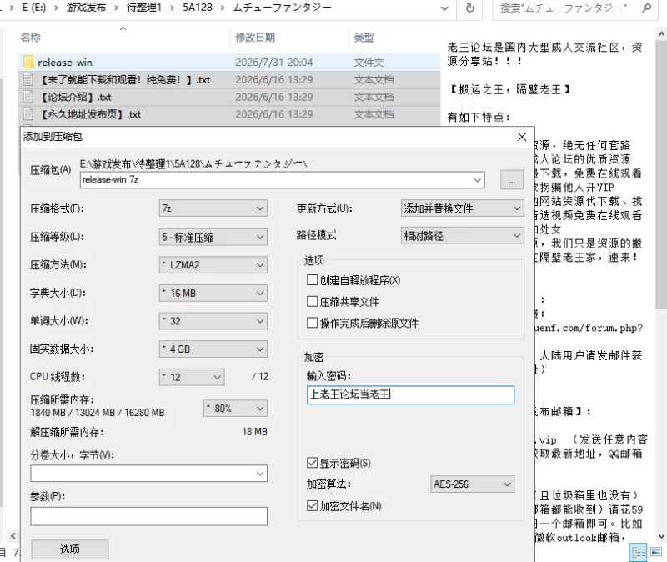
Task: Click the preview pane scrollbar down arrow
Action: tap(661, 536)
